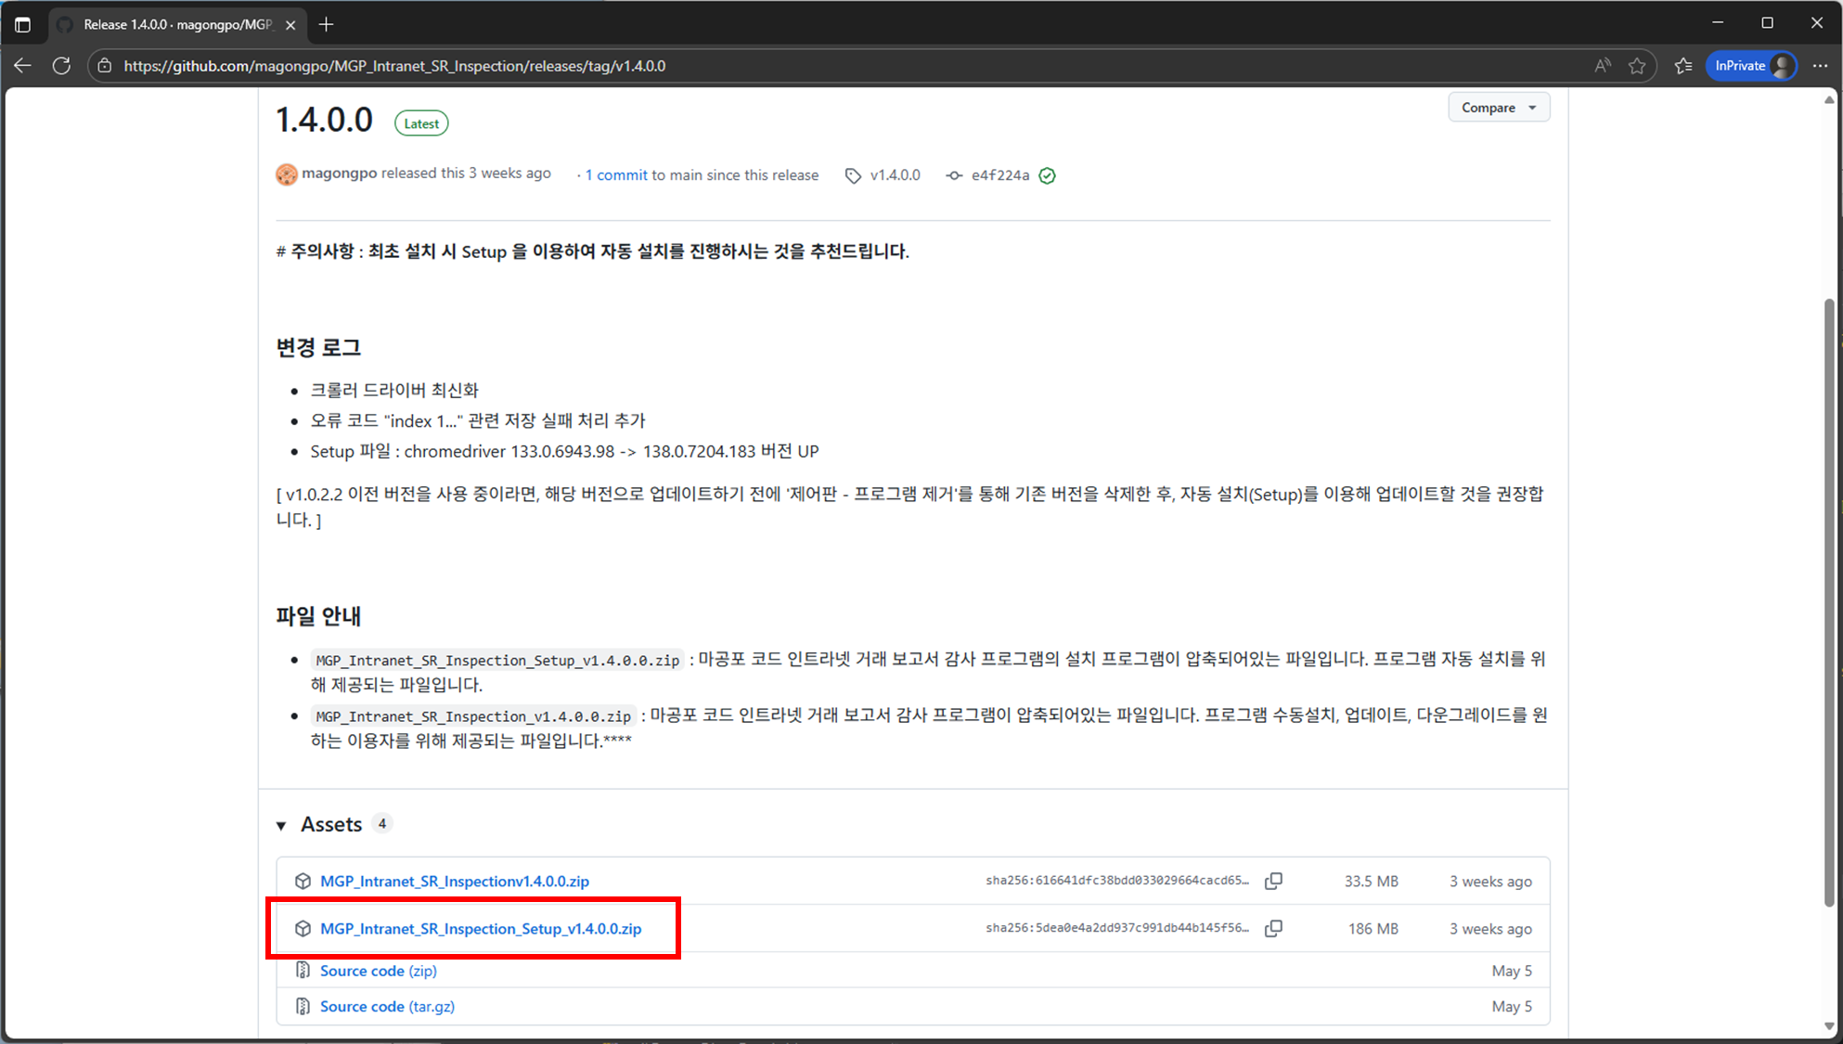
Task: Open the v1.4.0.0 tag link
Action: (x=896, y=174)
